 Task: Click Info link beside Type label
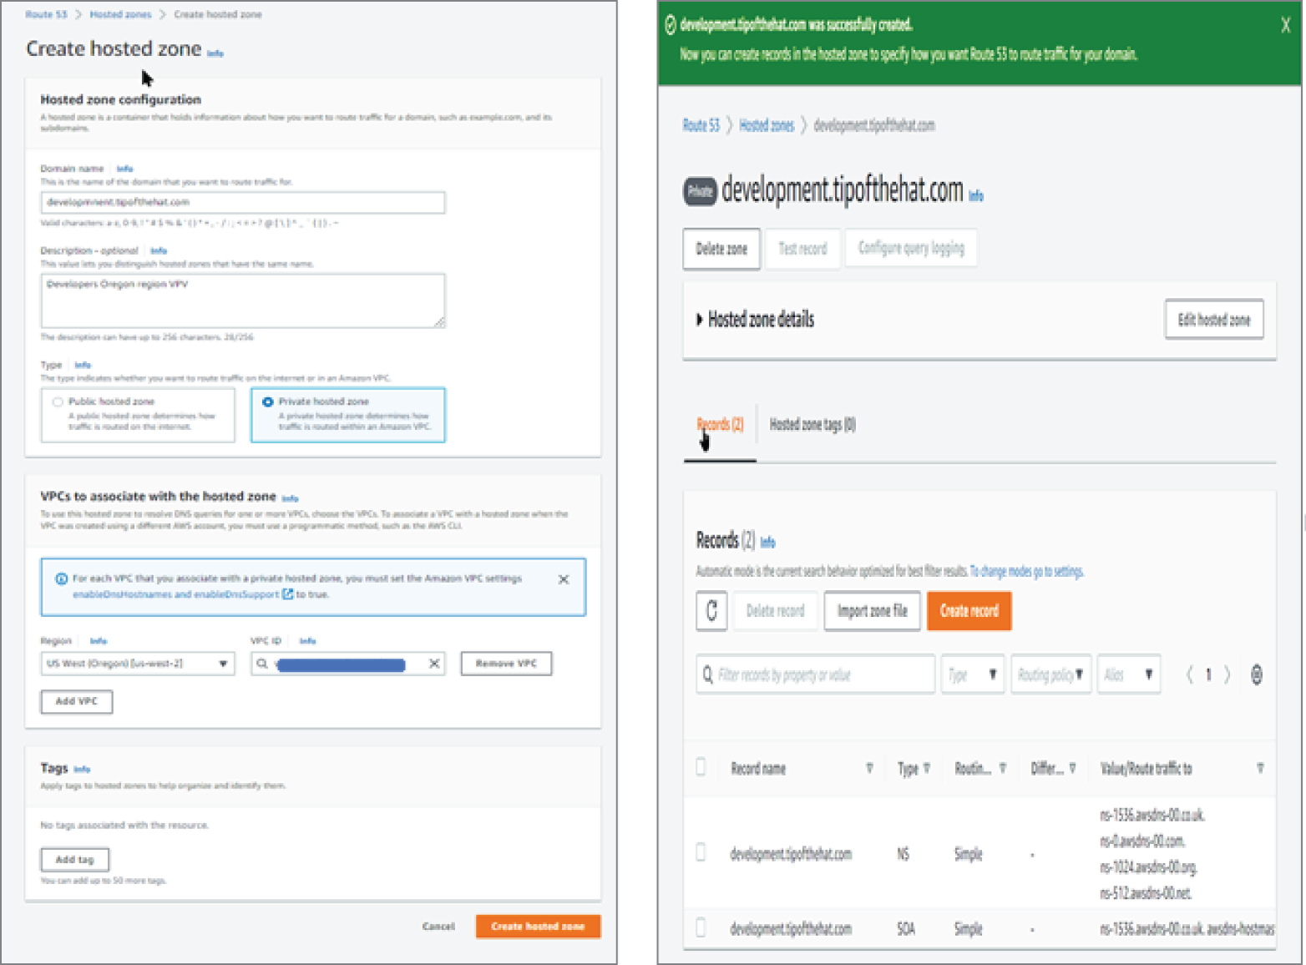coord(83,365)
